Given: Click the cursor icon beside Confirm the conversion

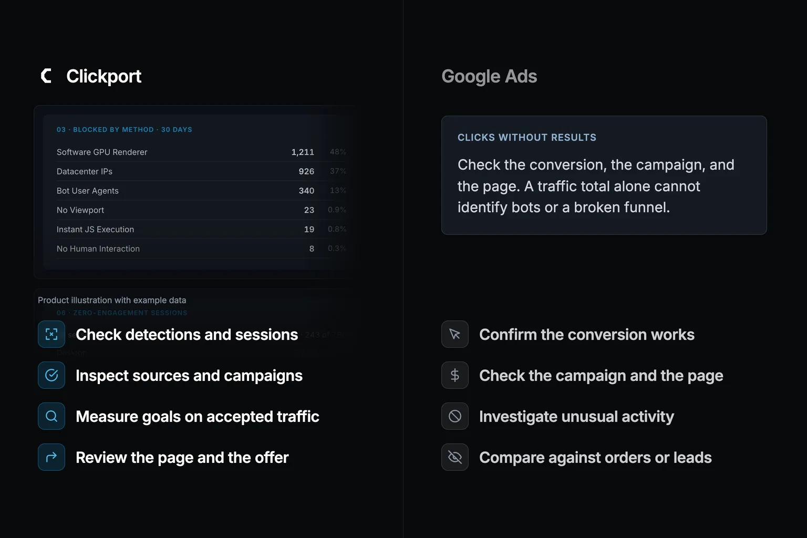Looking at the screenshot, I should [455, 334].
